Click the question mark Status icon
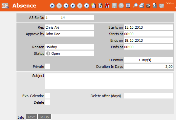 [48, 53]
